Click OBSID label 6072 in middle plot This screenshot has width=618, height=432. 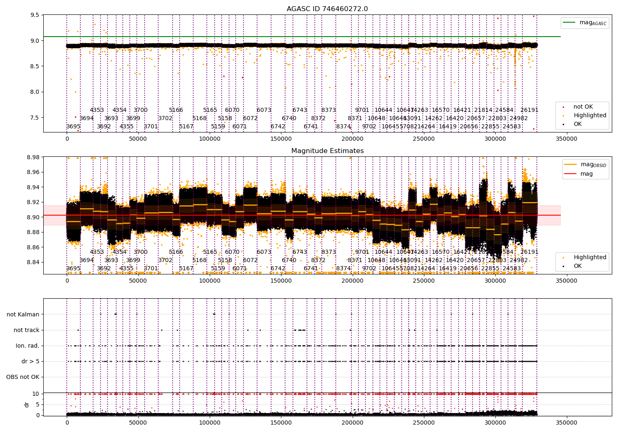[250, 260]
